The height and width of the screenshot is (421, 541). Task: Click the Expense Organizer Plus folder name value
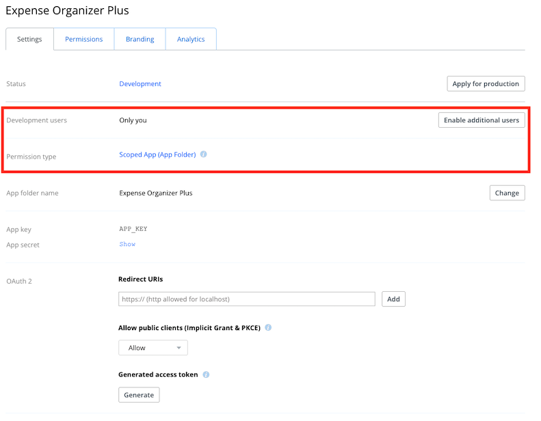coord(156,193)
